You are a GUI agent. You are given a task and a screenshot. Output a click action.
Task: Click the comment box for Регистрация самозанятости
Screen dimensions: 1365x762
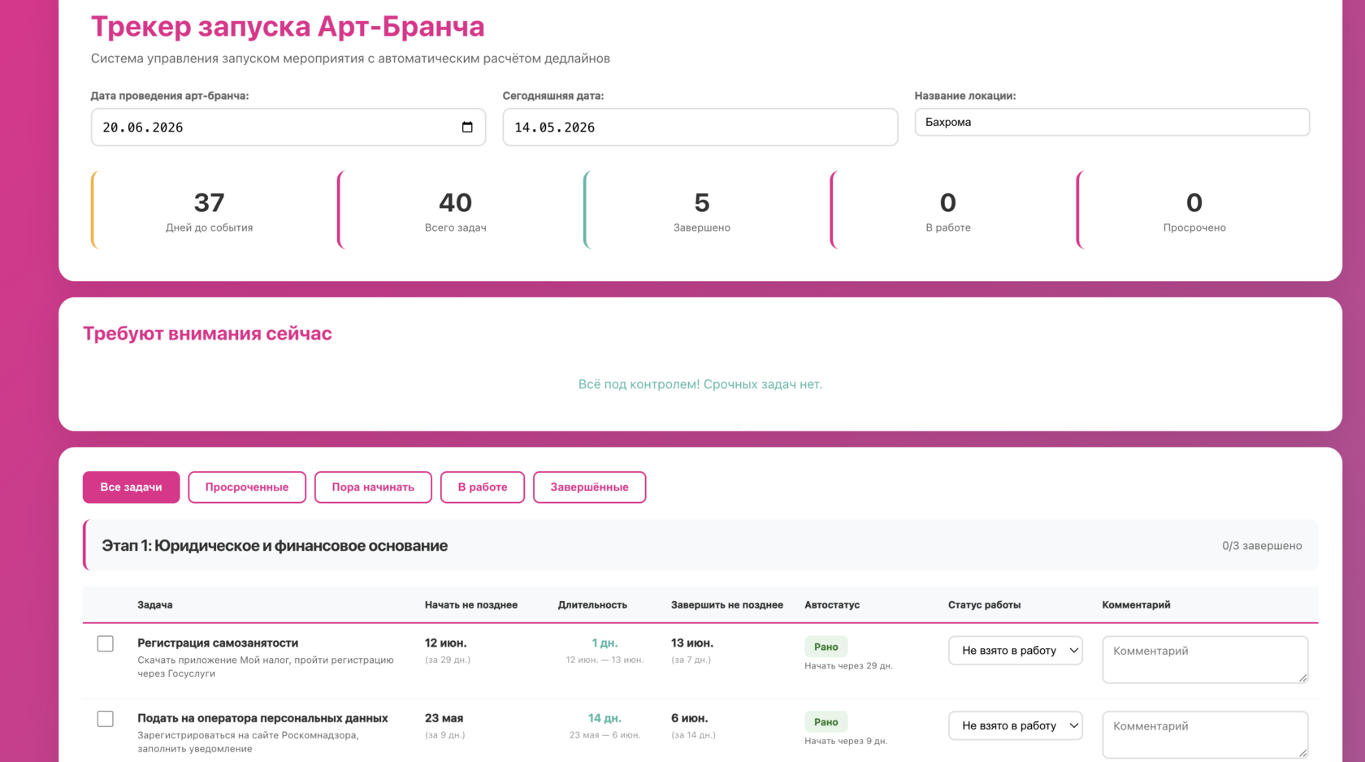point(1205,660)
